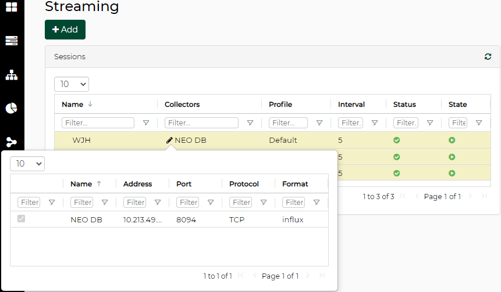Viewport: 501px width, 292px height.
Task: Click the pencil edit icon beside NEO DB
Action: click(x=169, y=140)
